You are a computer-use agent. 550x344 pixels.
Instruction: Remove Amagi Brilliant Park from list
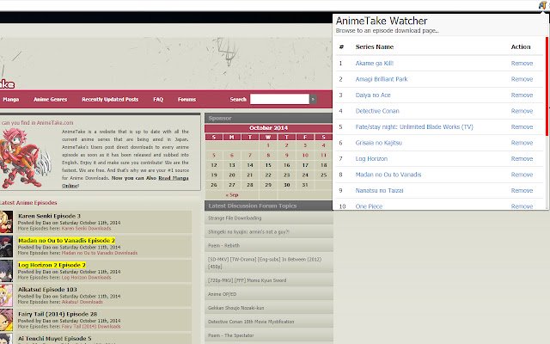(x=522, y=79)
